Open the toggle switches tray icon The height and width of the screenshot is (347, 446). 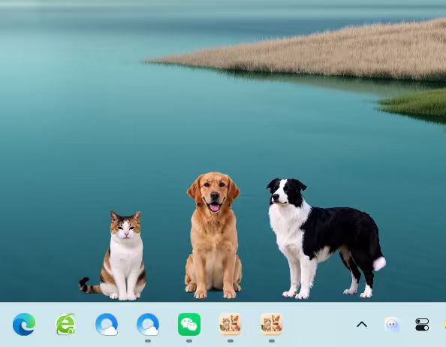[422, 324]
